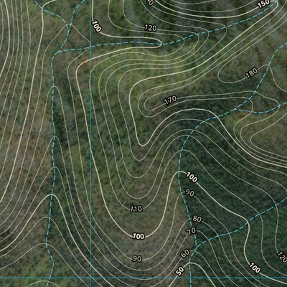This screenshot has width=287, height=287.
Task: Click the 50 contour elevation label
Action: click(180, 271)
